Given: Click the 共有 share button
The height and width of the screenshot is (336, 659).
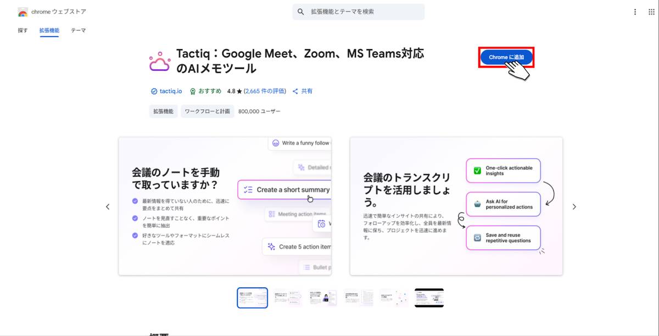Looking at the screenshot, I should 303,91.
